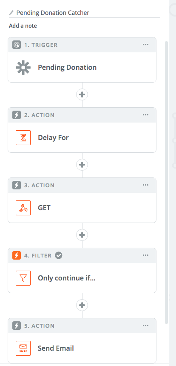Open the three-dot menu for 4. FILTER

[x=145, y=255]
